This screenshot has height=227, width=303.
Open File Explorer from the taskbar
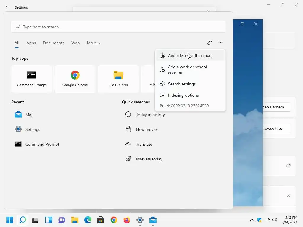(x=75, y=220)
